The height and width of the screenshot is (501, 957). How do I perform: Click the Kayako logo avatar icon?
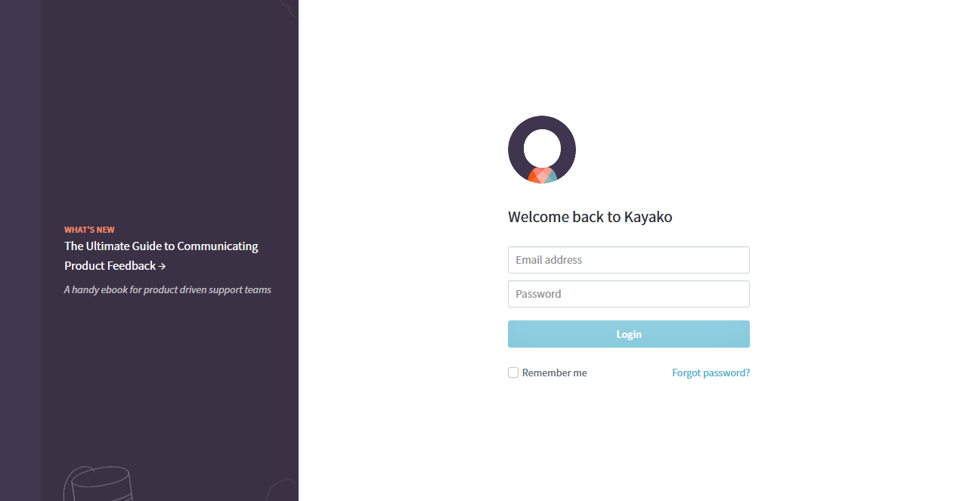542,150
